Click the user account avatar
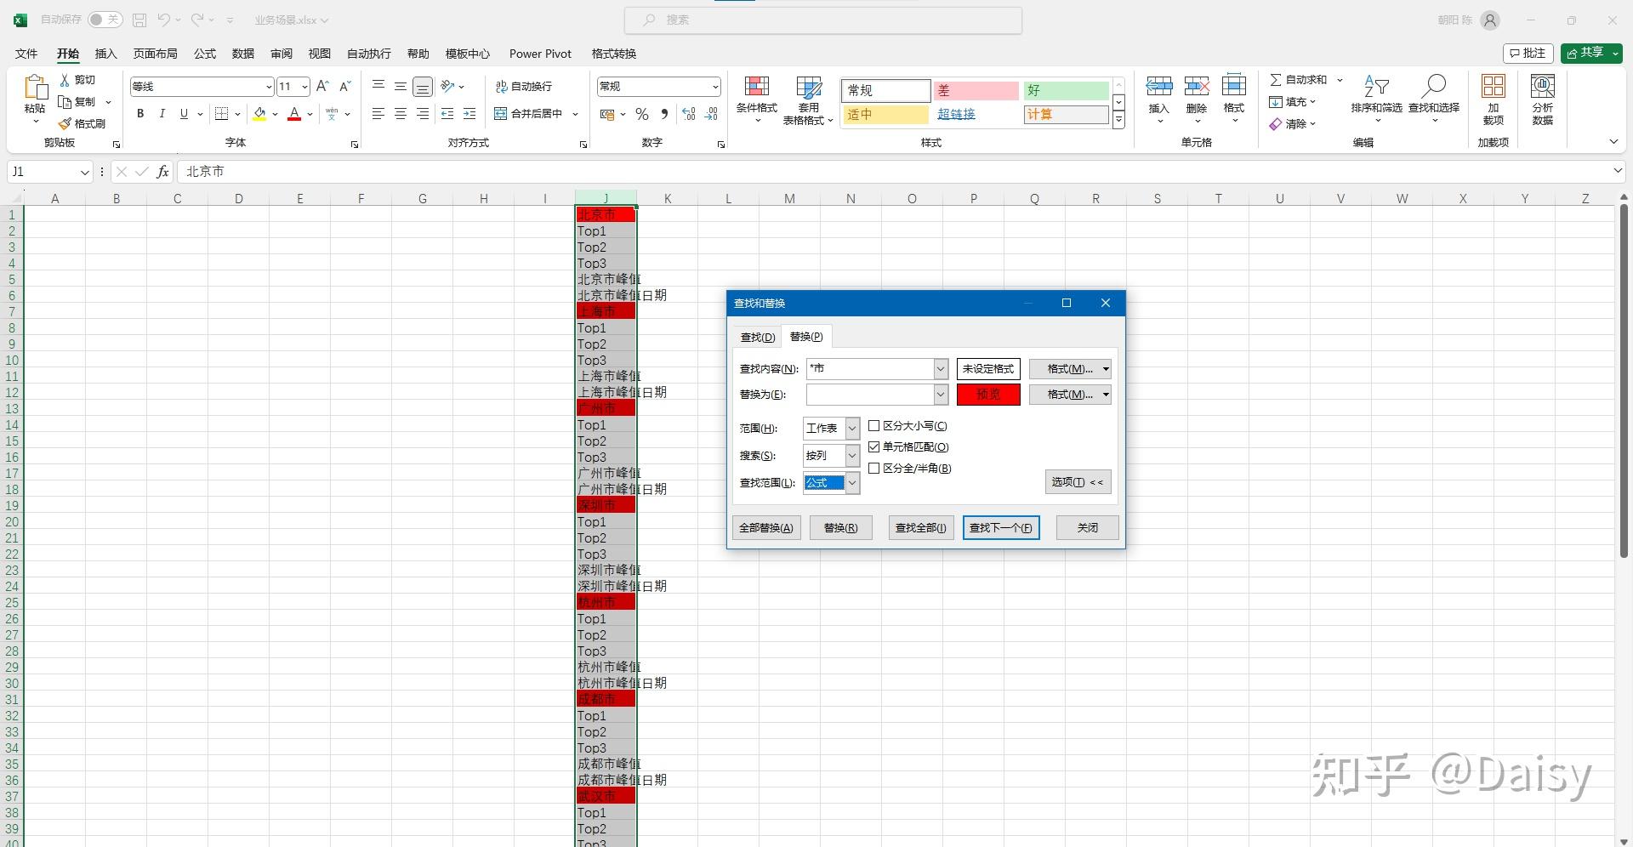The width and height of the screenshot is (1633, 847). [x=1490, y=20]
